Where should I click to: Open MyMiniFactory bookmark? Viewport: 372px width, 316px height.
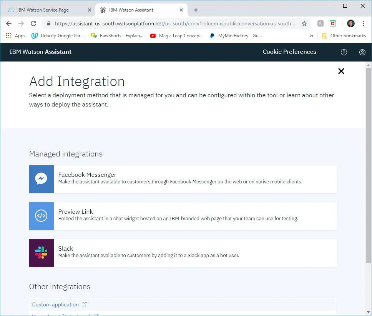coord(236,36)
